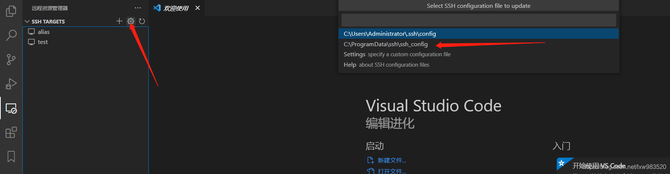Select Settings custom configuration file option
The image size is (670, 174).
click(479, 54)
